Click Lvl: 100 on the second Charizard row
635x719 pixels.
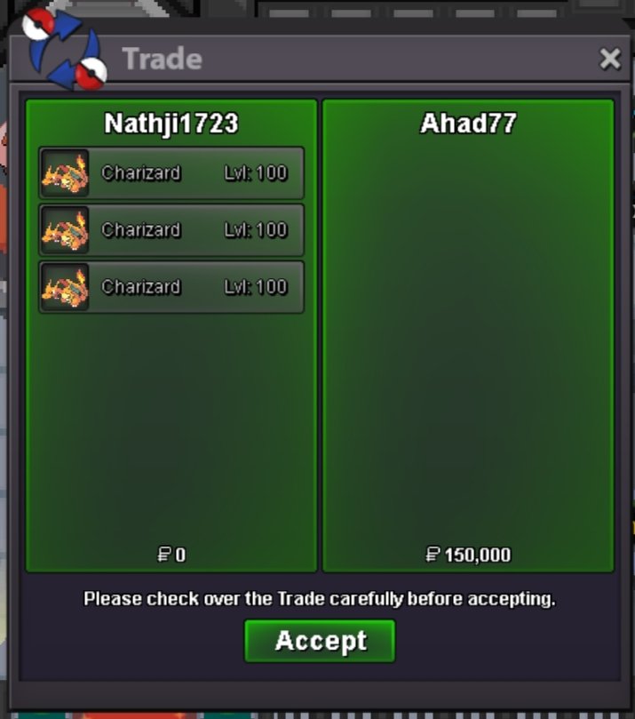(x=256, y=230)
